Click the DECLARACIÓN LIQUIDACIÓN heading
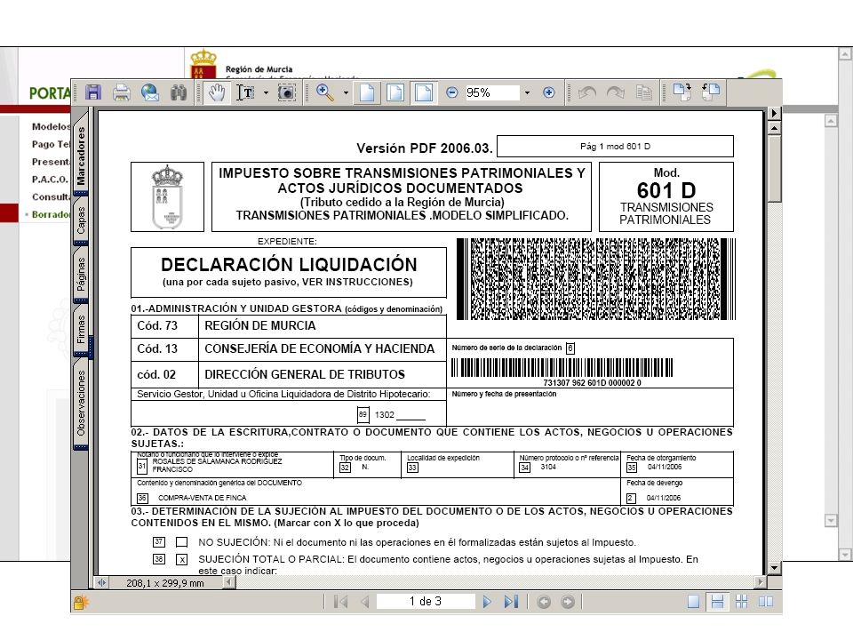The image size is (853, 640). click(x=289, y=265)
